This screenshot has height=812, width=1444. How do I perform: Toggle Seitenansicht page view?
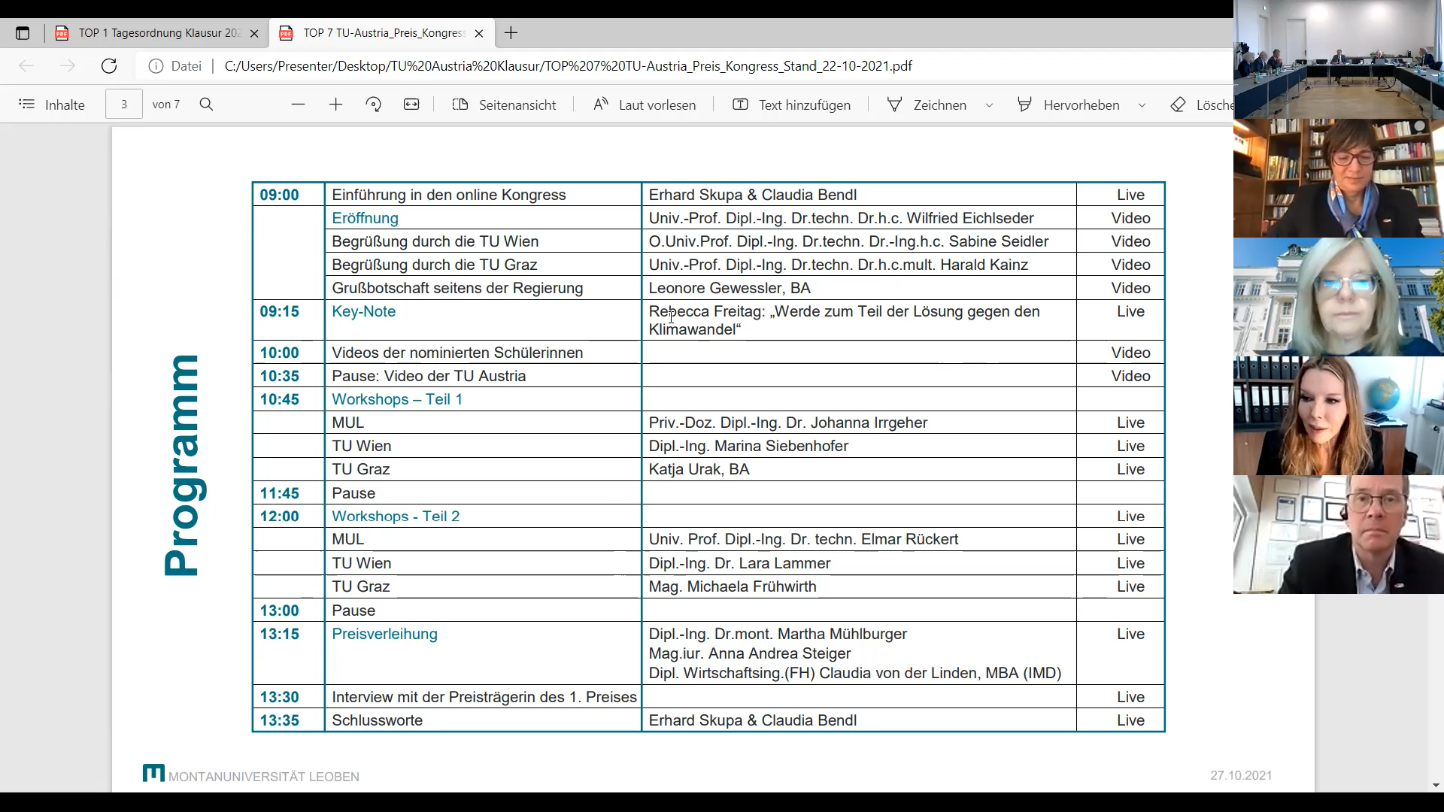pos(504,105)
